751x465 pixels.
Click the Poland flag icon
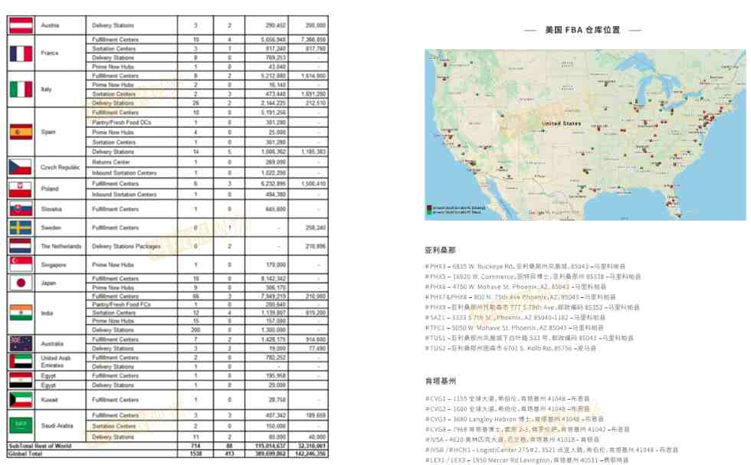tap(20, 188)
